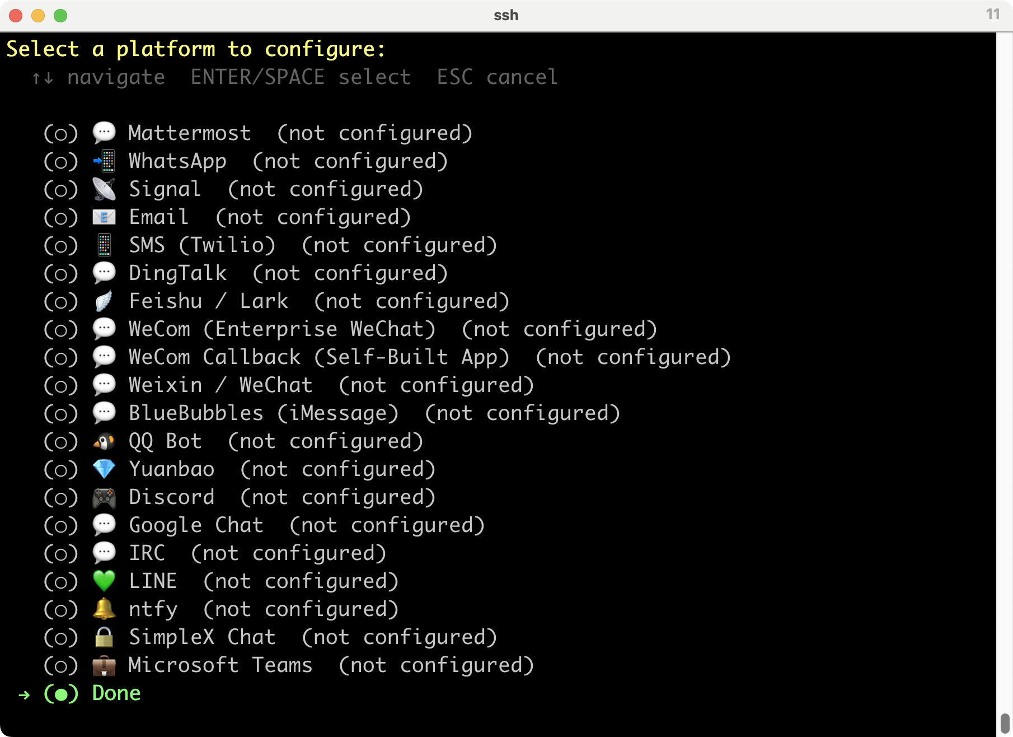
Task: Click the ntfy bell icon
Action: (x=104, y=609)
